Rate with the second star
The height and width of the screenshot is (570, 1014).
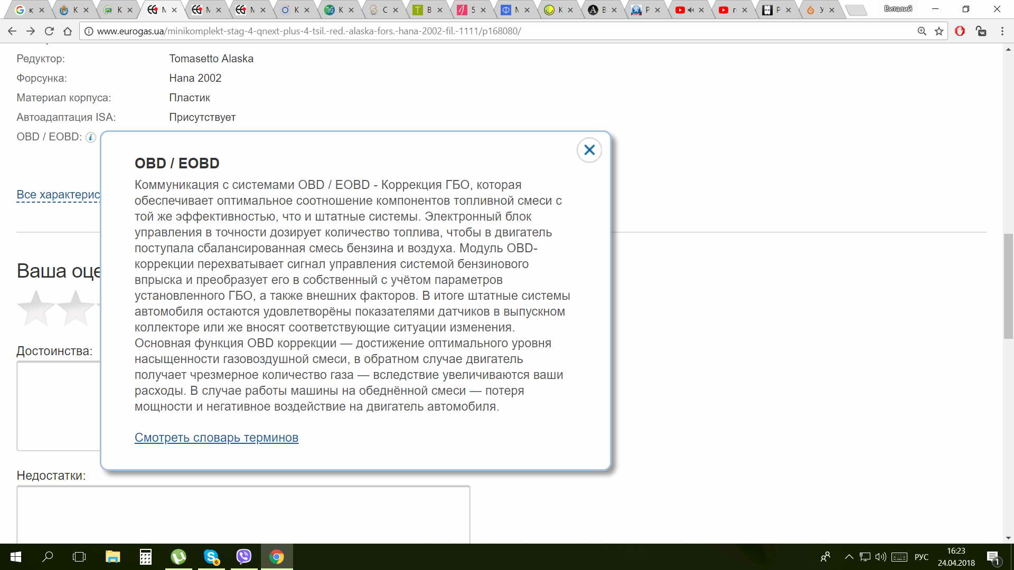pyautogui.click(x=76, y=308)
